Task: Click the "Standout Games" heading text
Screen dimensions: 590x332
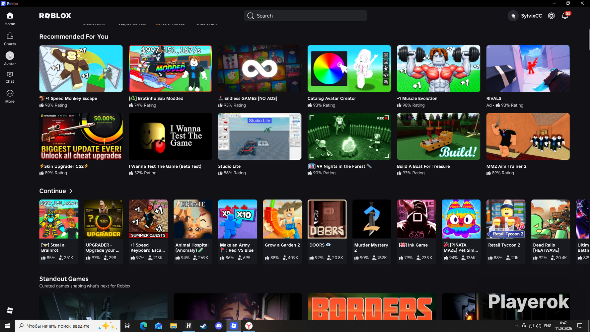Action: (x=64, y=279)
